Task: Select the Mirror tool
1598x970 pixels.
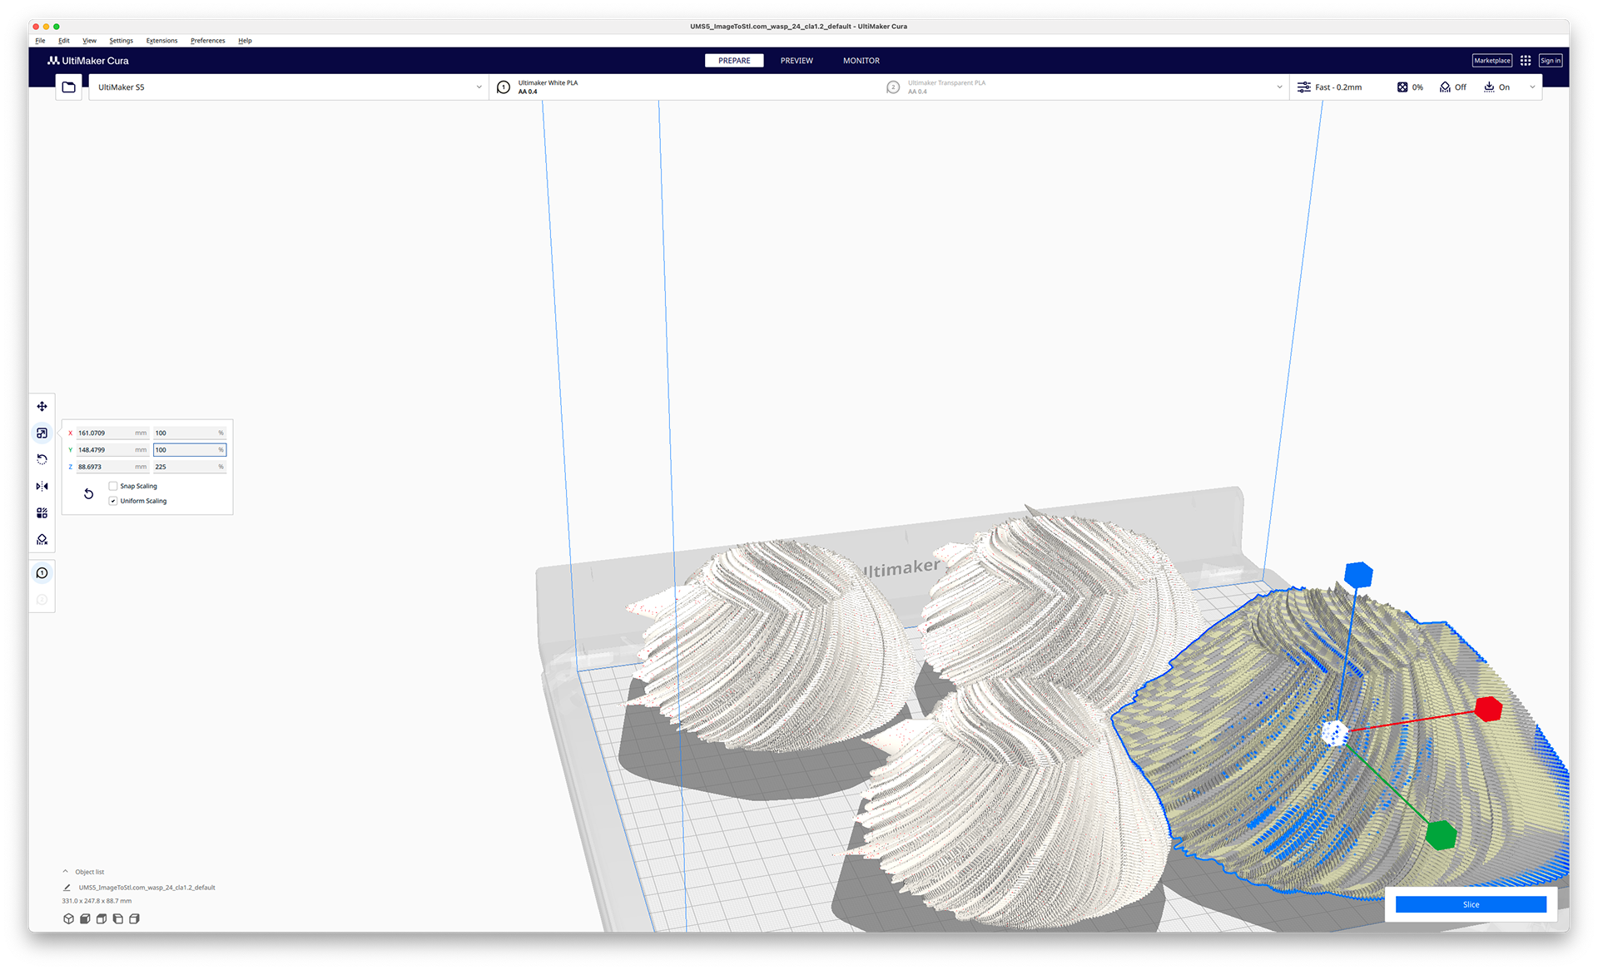Action: pos(42,487)
